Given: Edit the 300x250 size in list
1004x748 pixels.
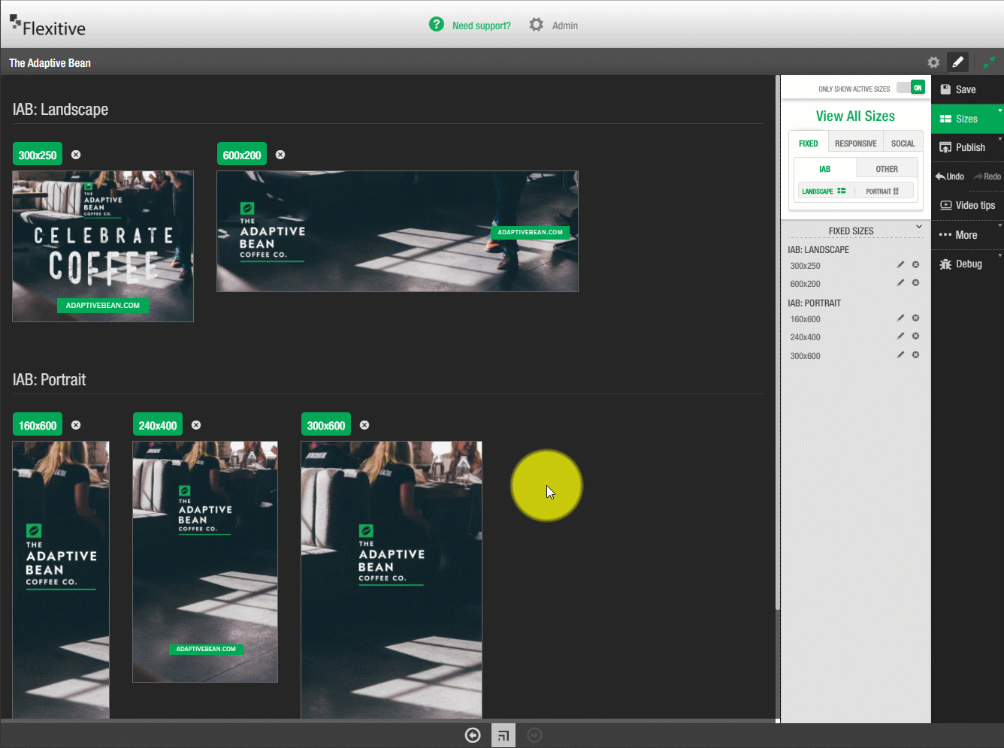Looking at the screenshot, I should click(x=900, y=264).
